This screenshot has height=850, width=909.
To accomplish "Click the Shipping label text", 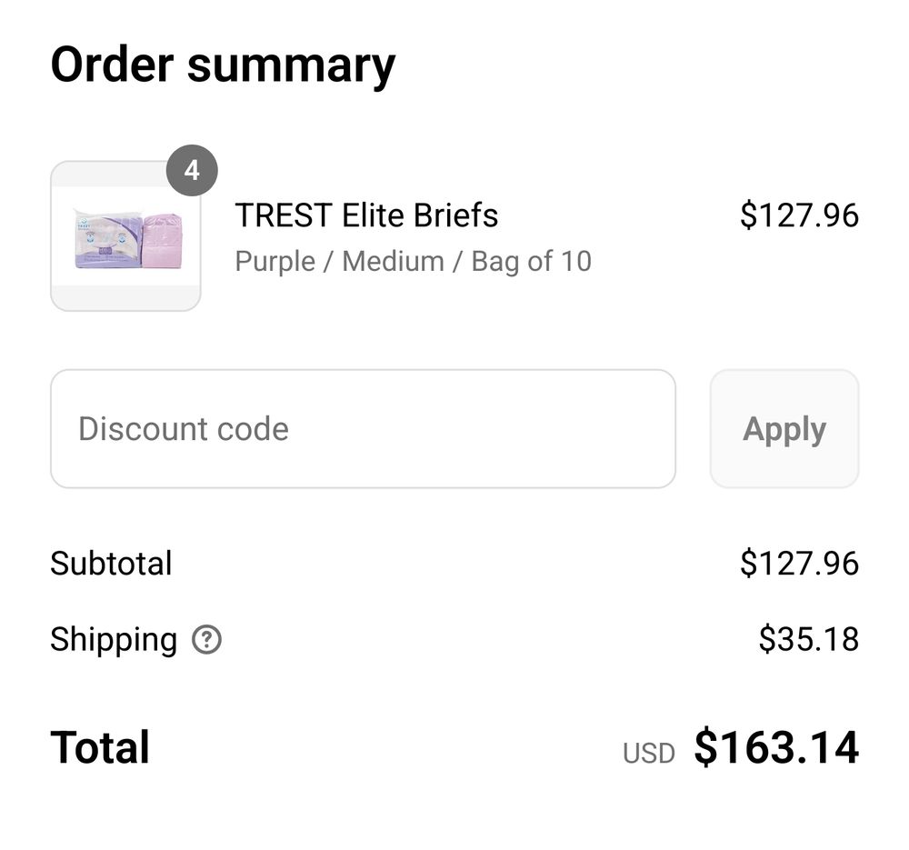I will [x=114, y=639].
